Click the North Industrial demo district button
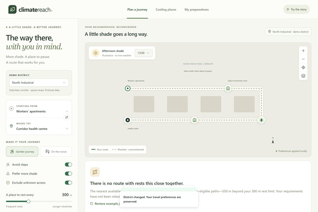 (x=288, y=32)
